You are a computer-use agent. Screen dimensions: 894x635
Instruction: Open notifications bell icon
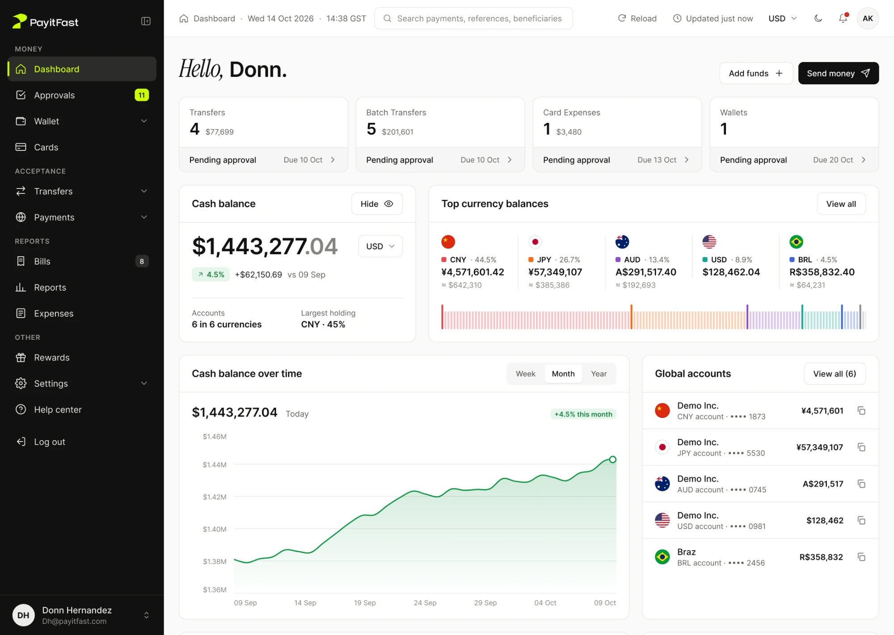[x=843, y=18]
